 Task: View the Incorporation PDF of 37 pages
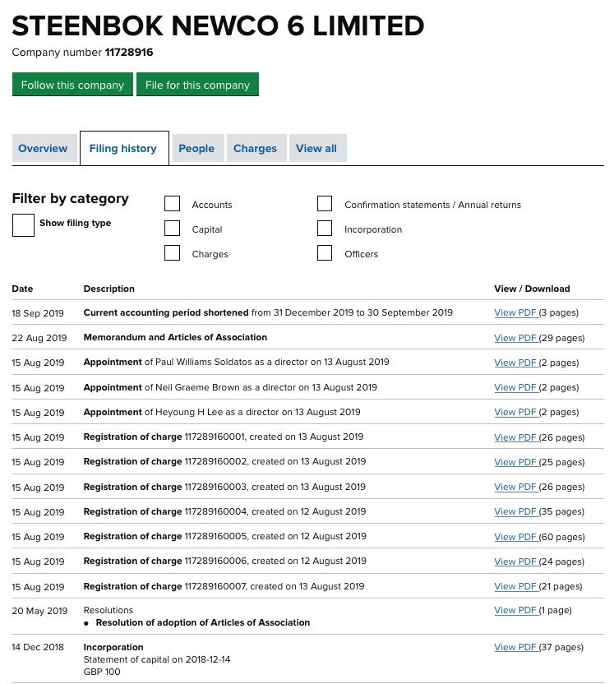515,647
